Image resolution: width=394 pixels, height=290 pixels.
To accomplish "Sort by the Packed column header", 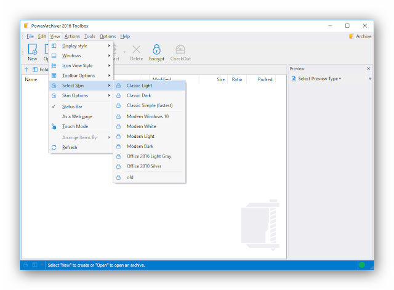I will 265,79.
